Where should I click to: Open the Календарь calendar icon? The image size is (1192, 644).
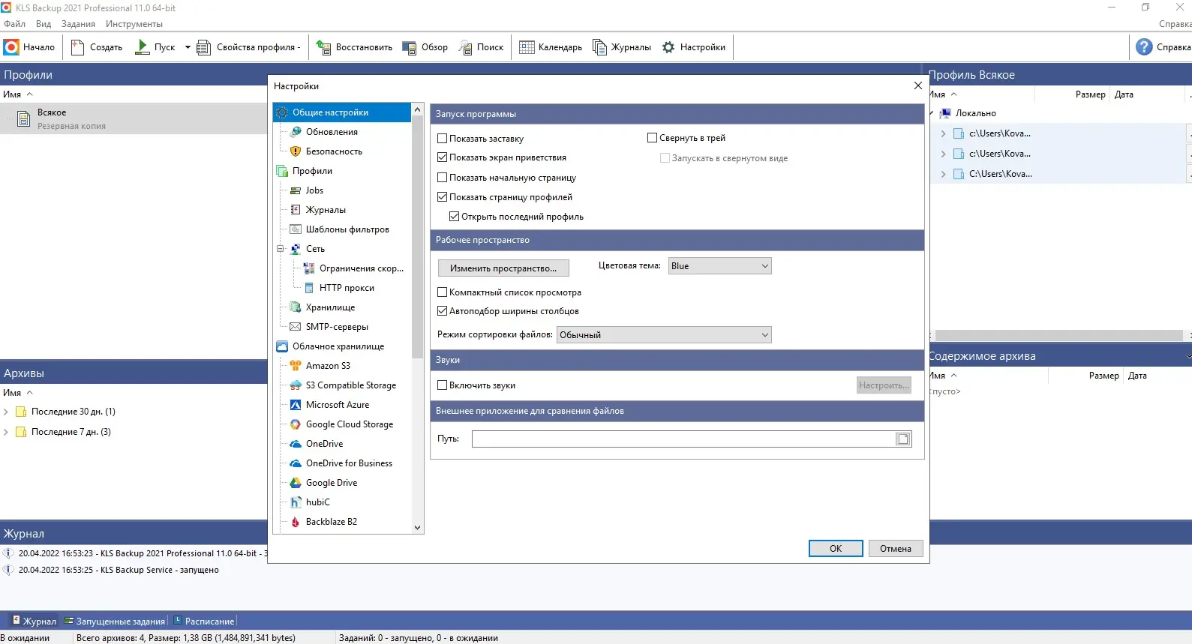pos(527,47)
